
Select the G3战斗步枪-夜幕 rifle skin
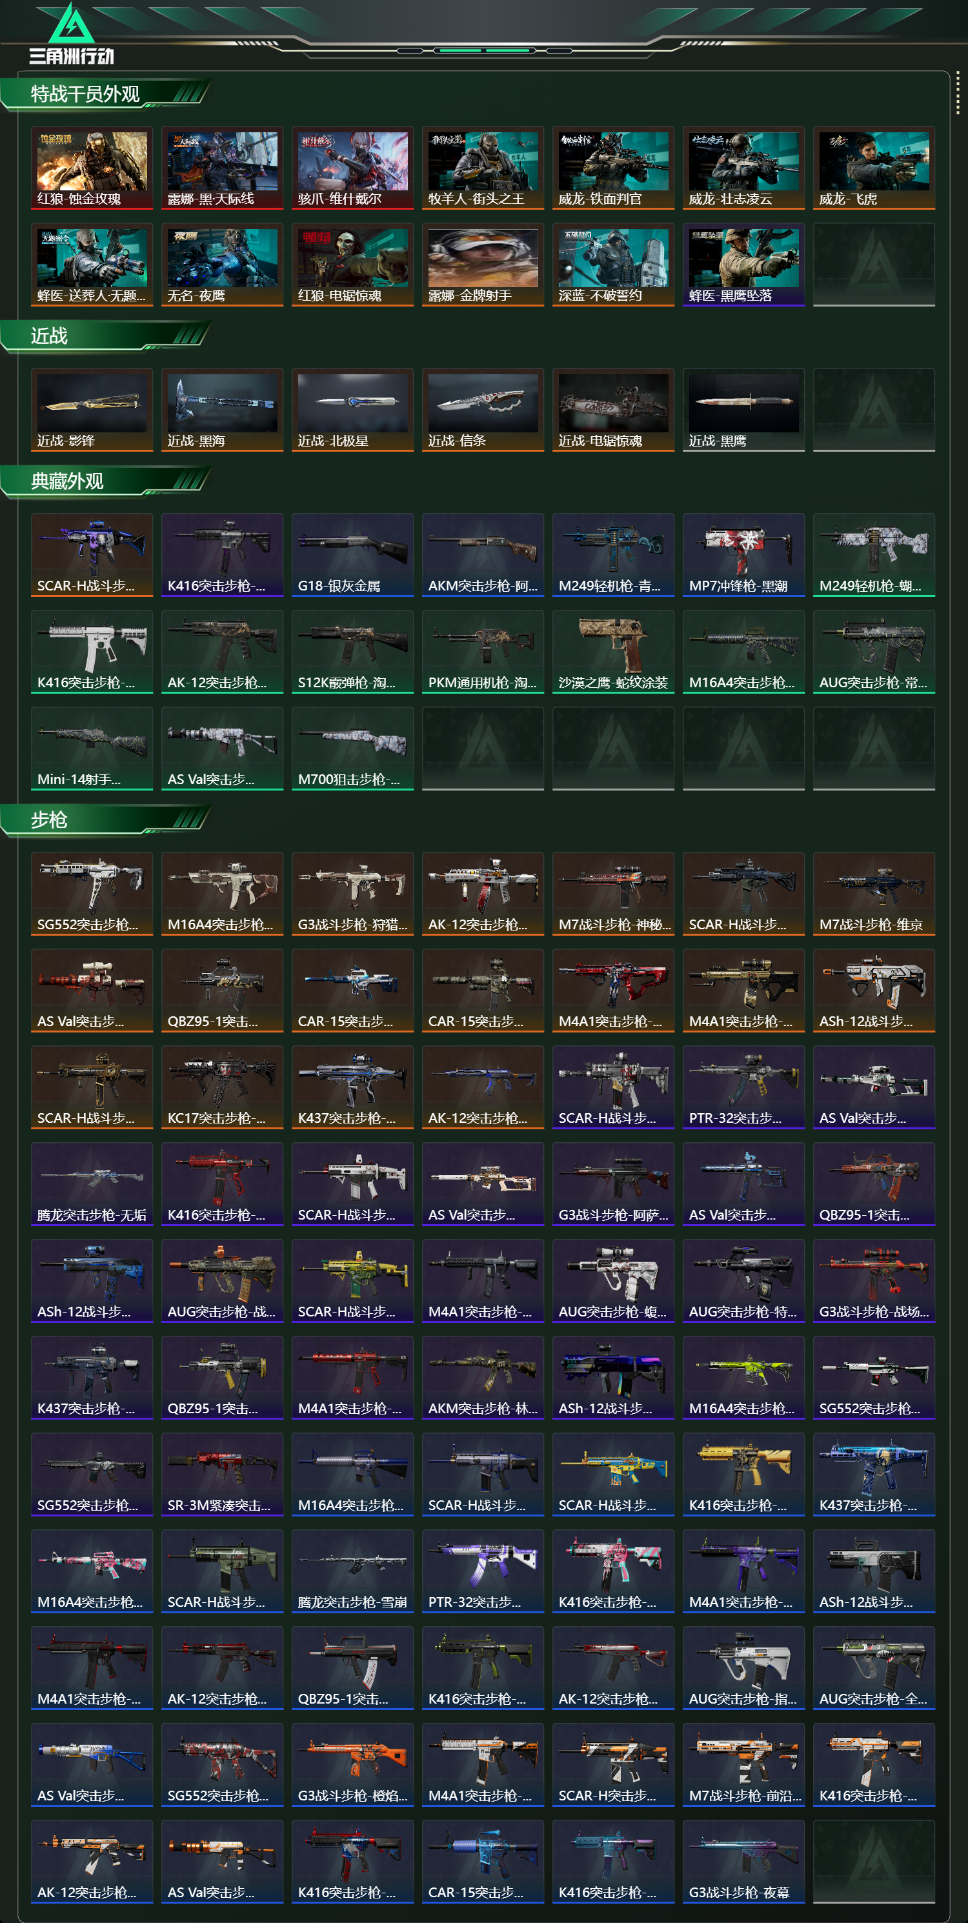(743, 1861)
